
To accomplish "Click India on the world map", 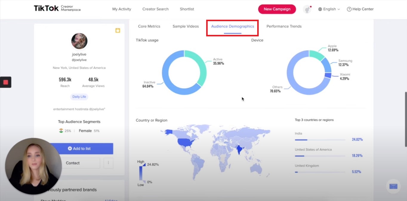I will pyautogui.click(x=239, y=149).
